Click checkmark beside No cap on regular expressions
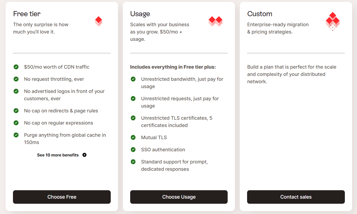 [x=16, y=123]
